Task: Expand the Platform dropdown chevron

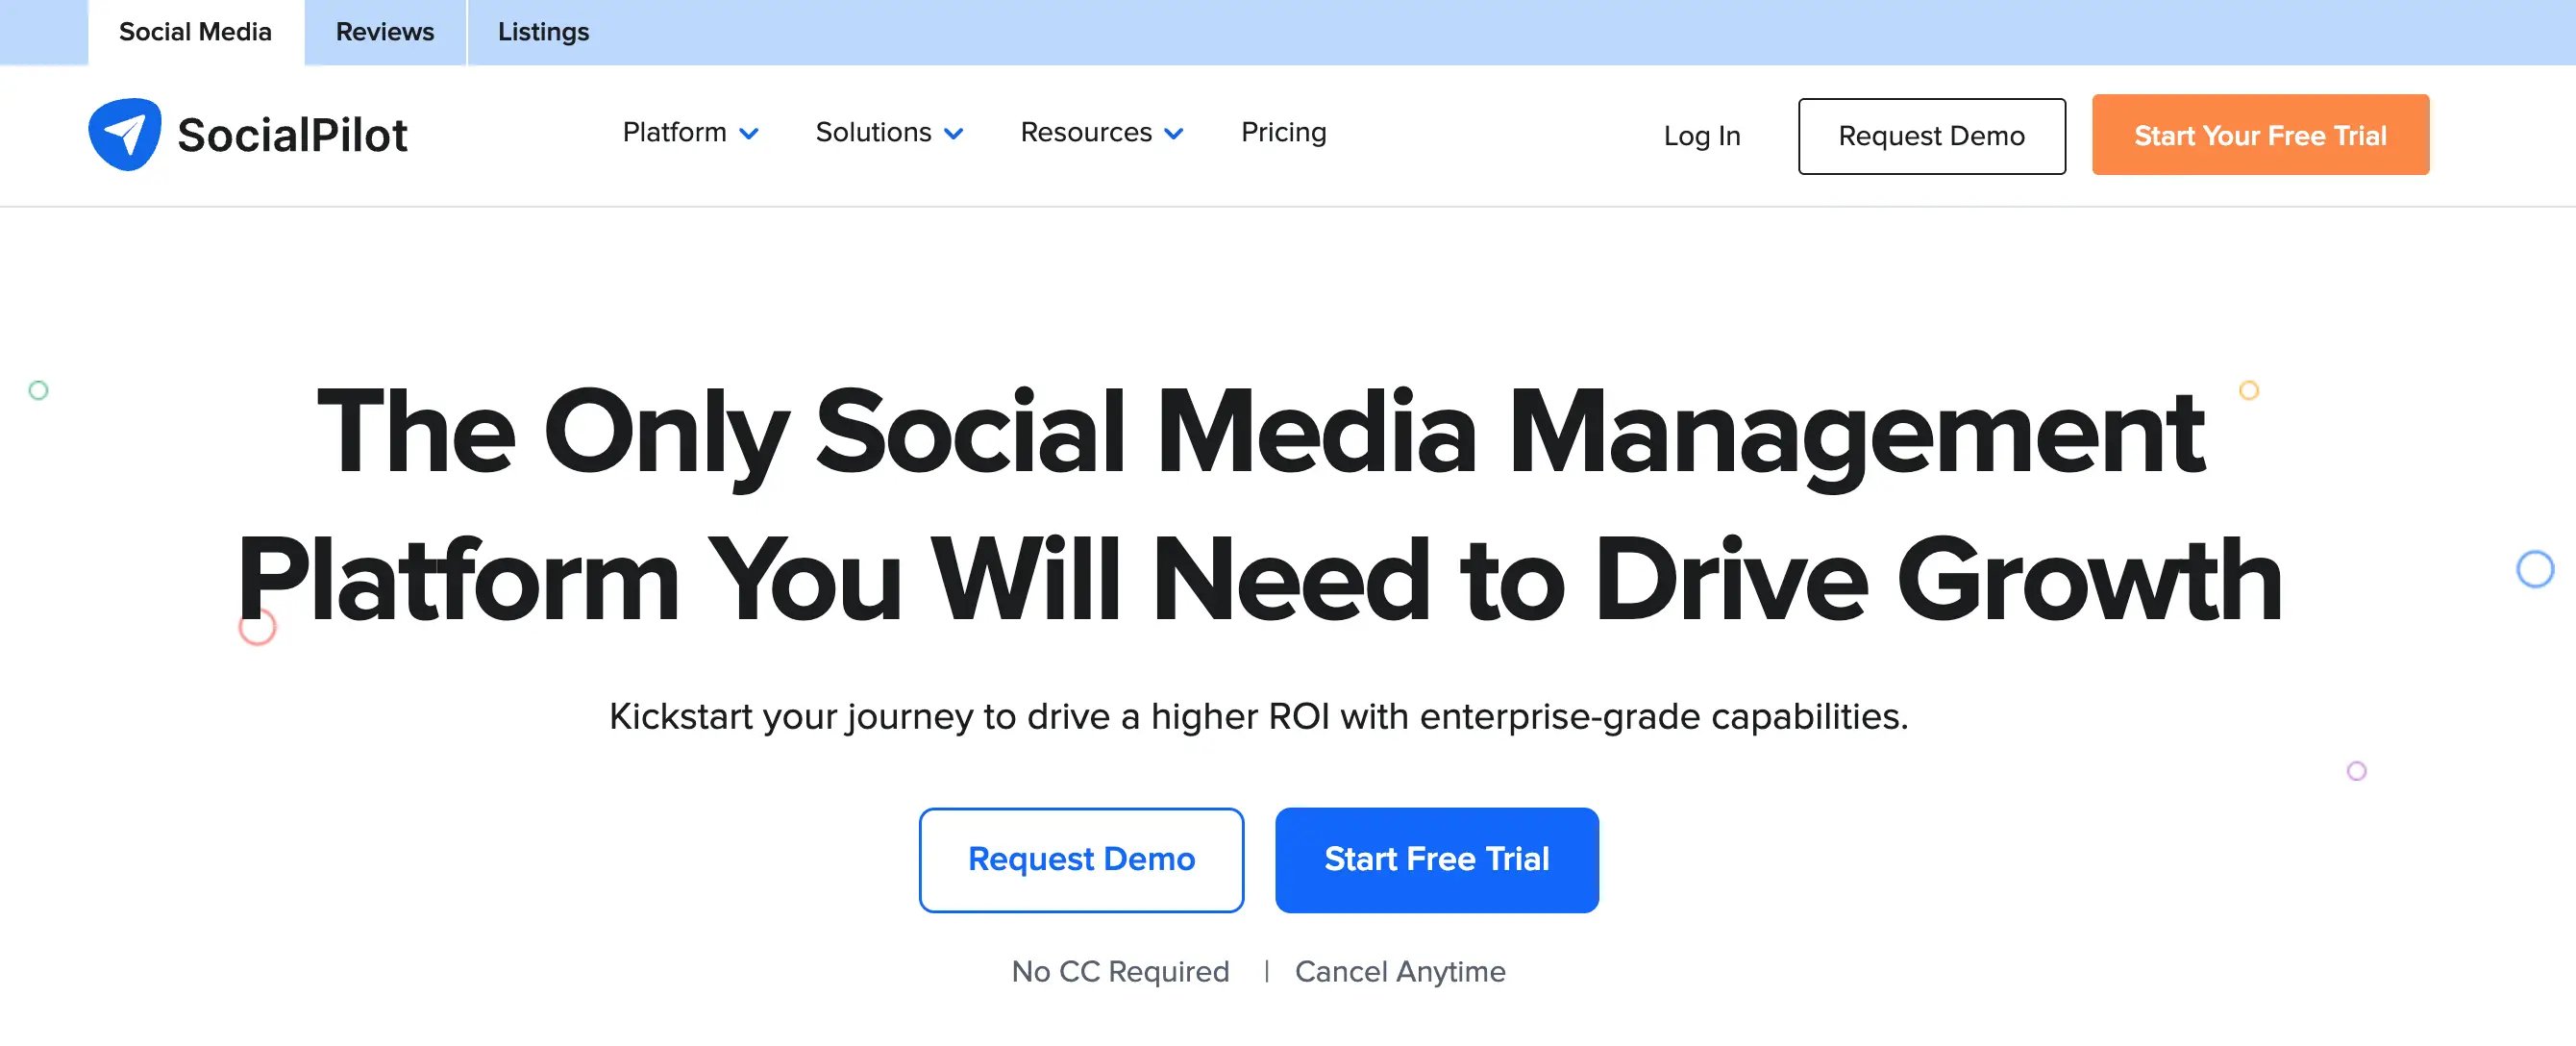Action: point(748,134)
